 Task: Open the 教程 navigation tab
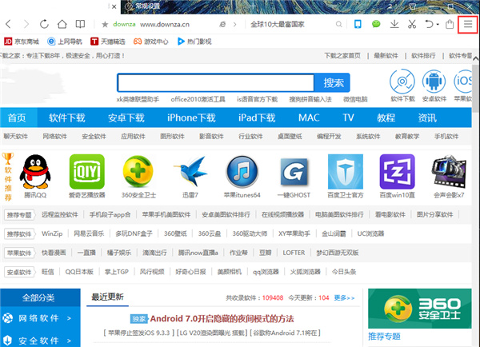coord(386,118)
